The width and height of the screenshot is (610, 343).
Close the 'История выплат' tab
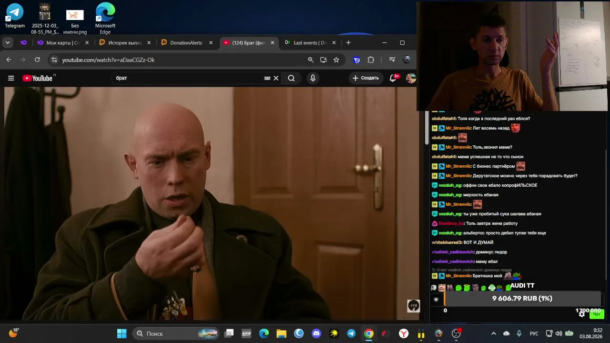(x=149, y=42)
